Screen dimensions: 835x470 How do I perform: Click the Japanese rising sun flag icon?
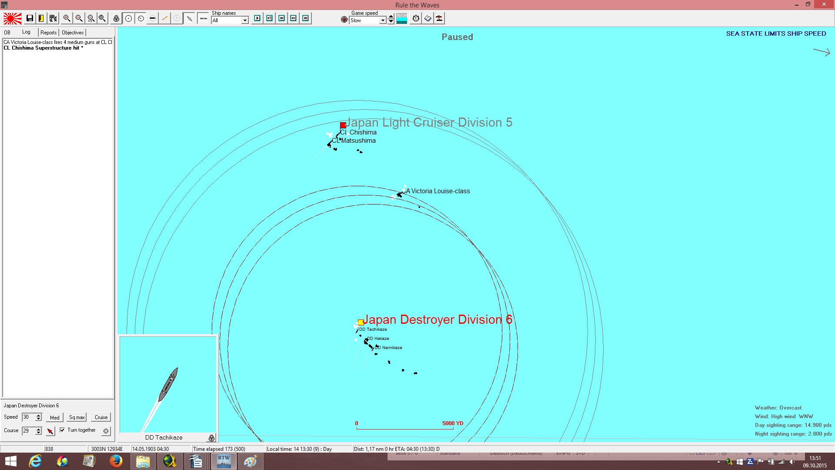(13, 18)
